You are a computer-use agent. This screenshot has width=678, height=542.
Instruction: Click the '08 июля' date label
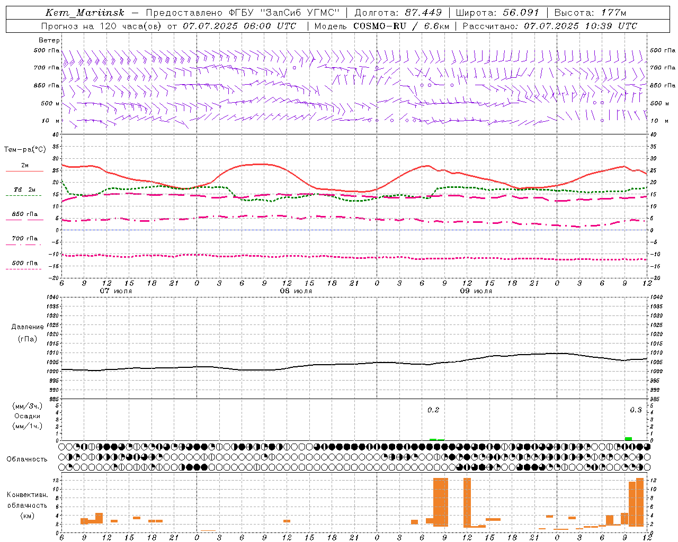[296, 291]
